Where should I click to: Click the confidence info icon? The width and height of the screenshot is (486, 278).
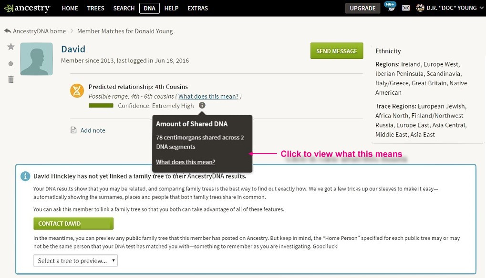202,106
